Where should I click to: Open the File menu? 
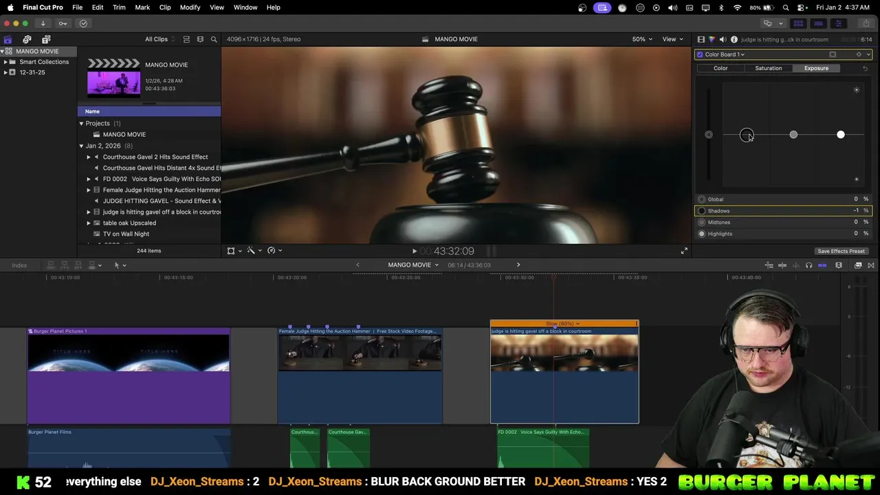pos(78,8)
